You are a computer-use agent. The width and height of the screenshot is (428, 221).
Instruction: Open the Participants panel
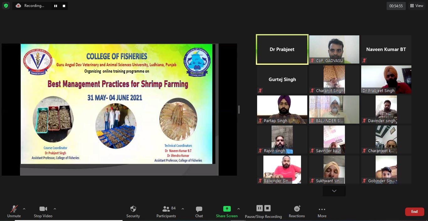click(166, 212)
